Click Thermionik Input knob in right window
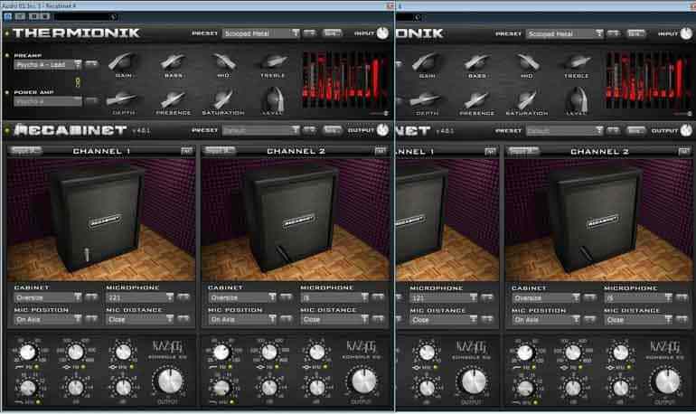 click(686, 33)
